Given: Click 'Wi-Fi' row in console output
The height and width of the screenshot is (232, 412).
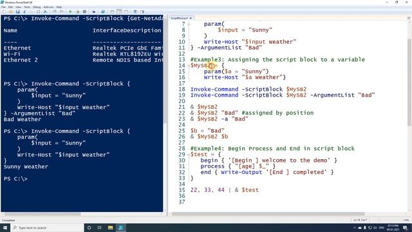Looking at the screenshot, I should coord(12,54).
